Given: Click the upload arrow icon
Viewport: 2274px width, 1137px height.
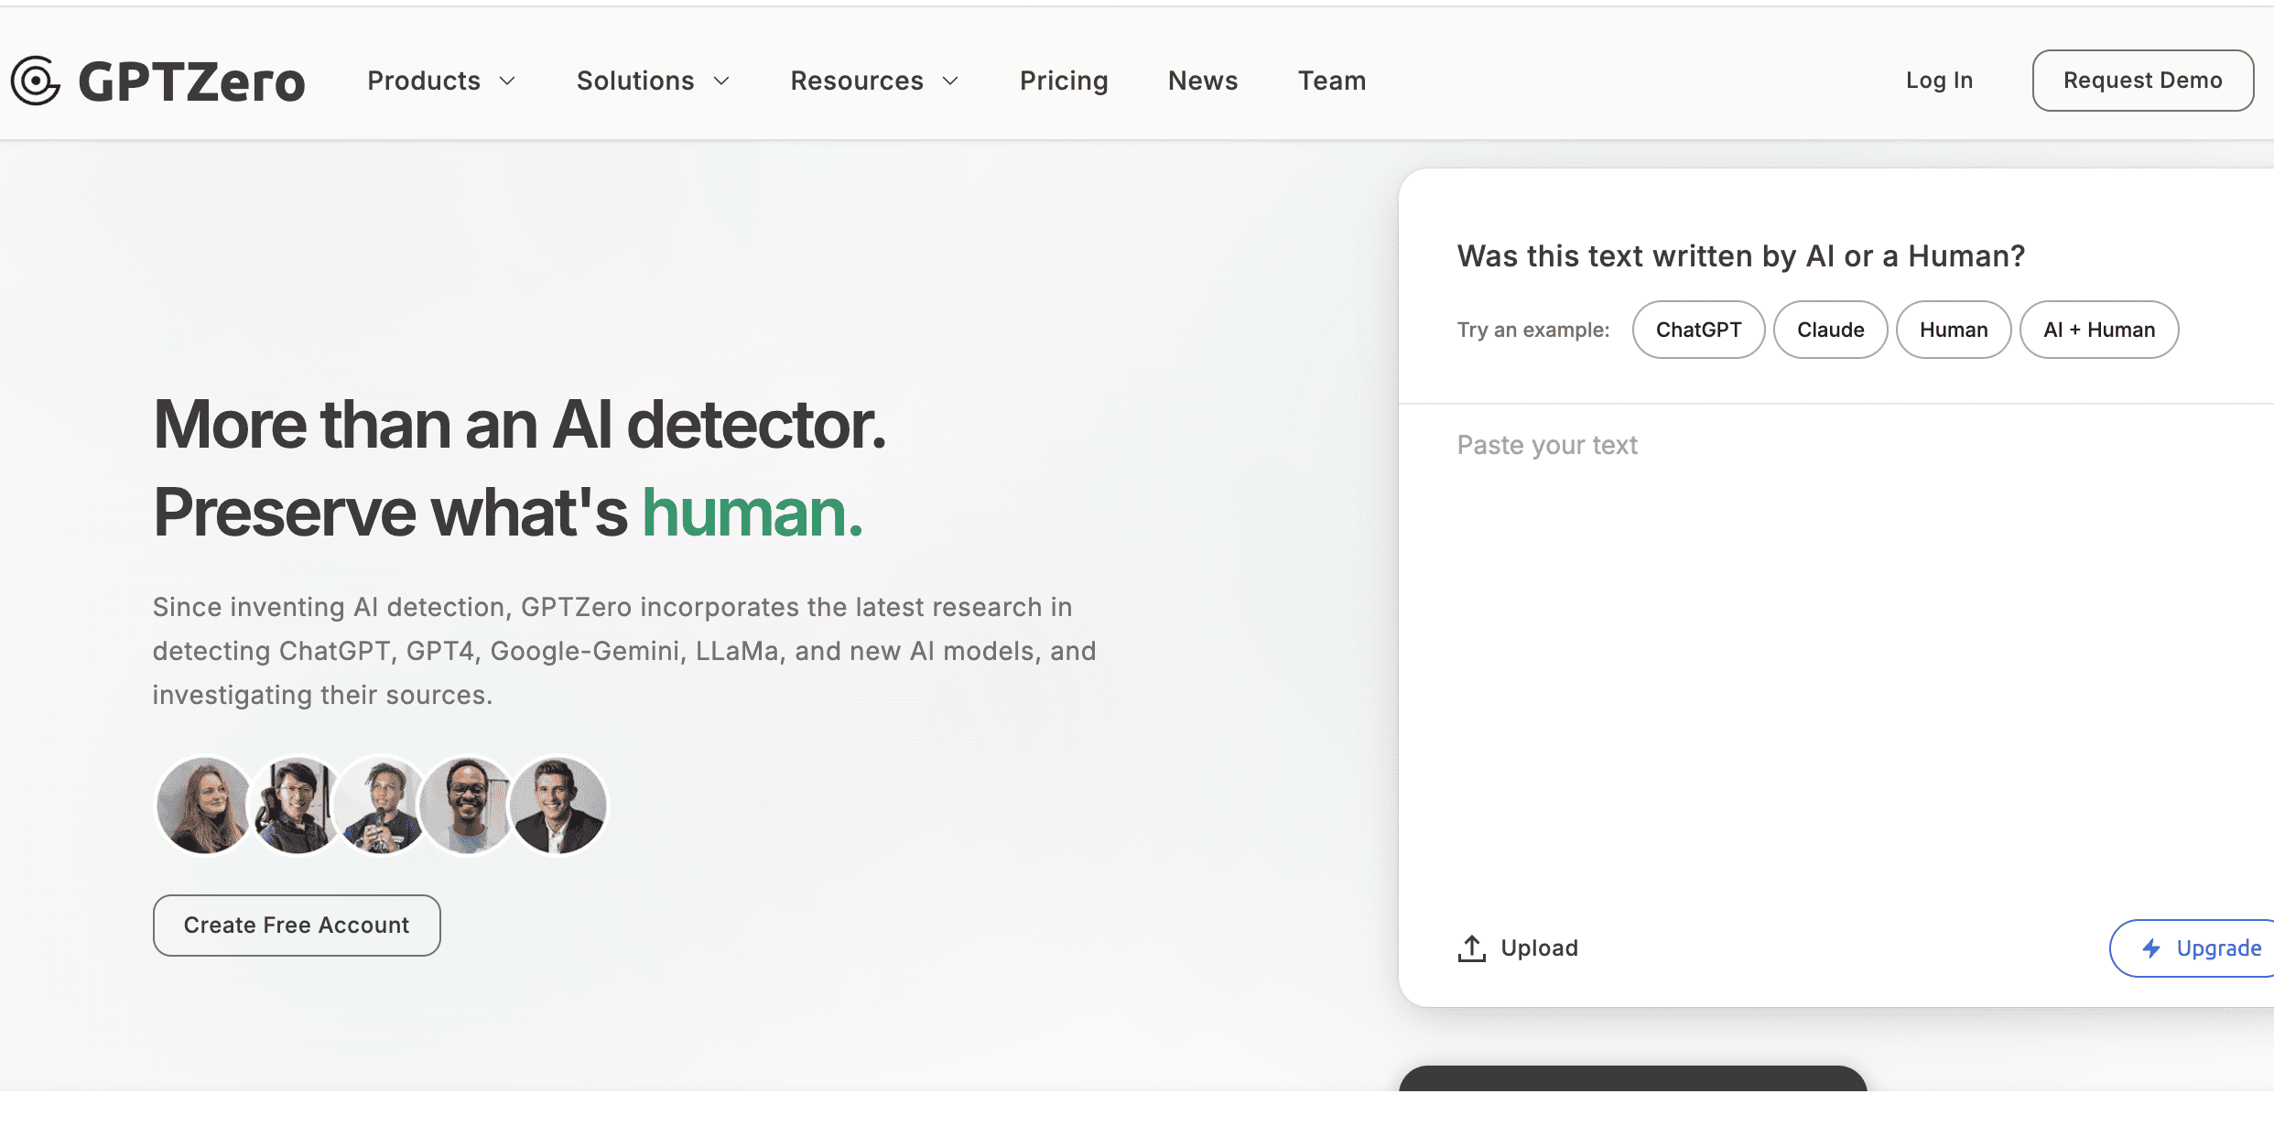Looking at the screenshot, I should point(1471,948).
